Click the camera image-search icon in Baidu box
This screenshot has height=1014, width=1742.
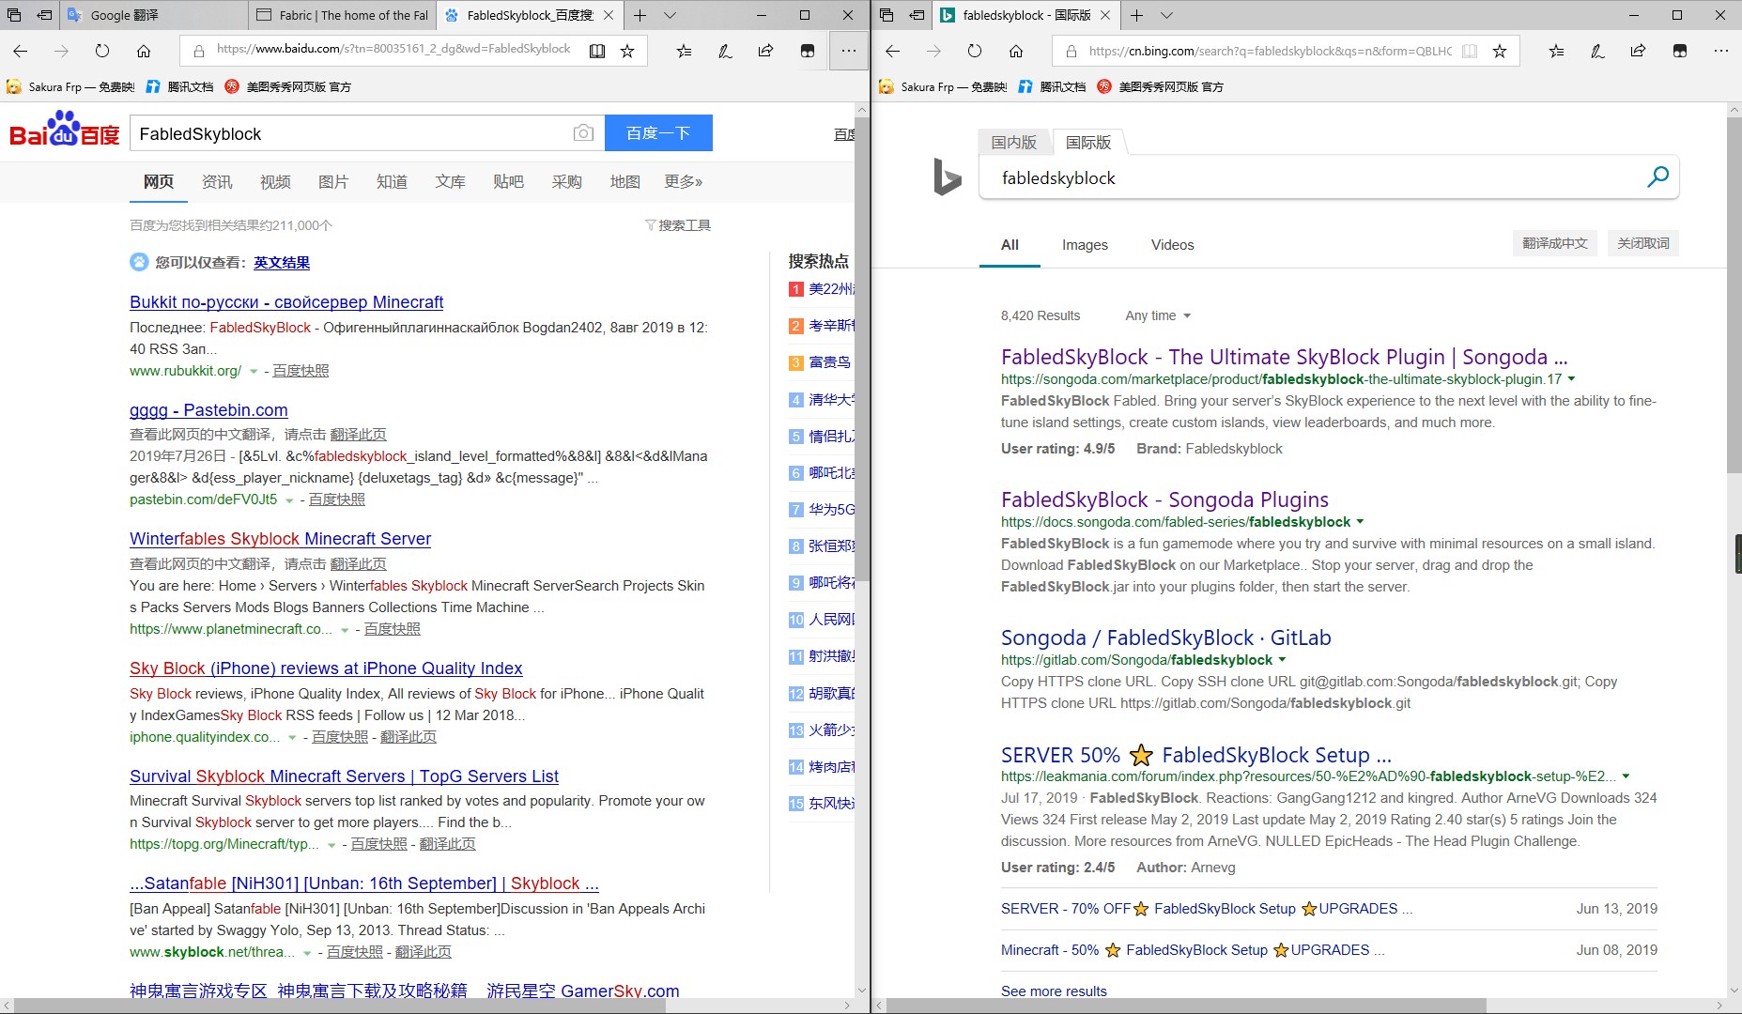point(583,133)
